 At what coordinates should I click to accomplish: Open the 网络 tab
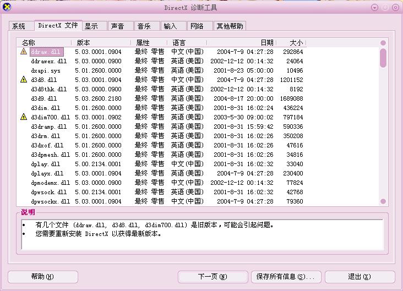[x=200, y=26]
